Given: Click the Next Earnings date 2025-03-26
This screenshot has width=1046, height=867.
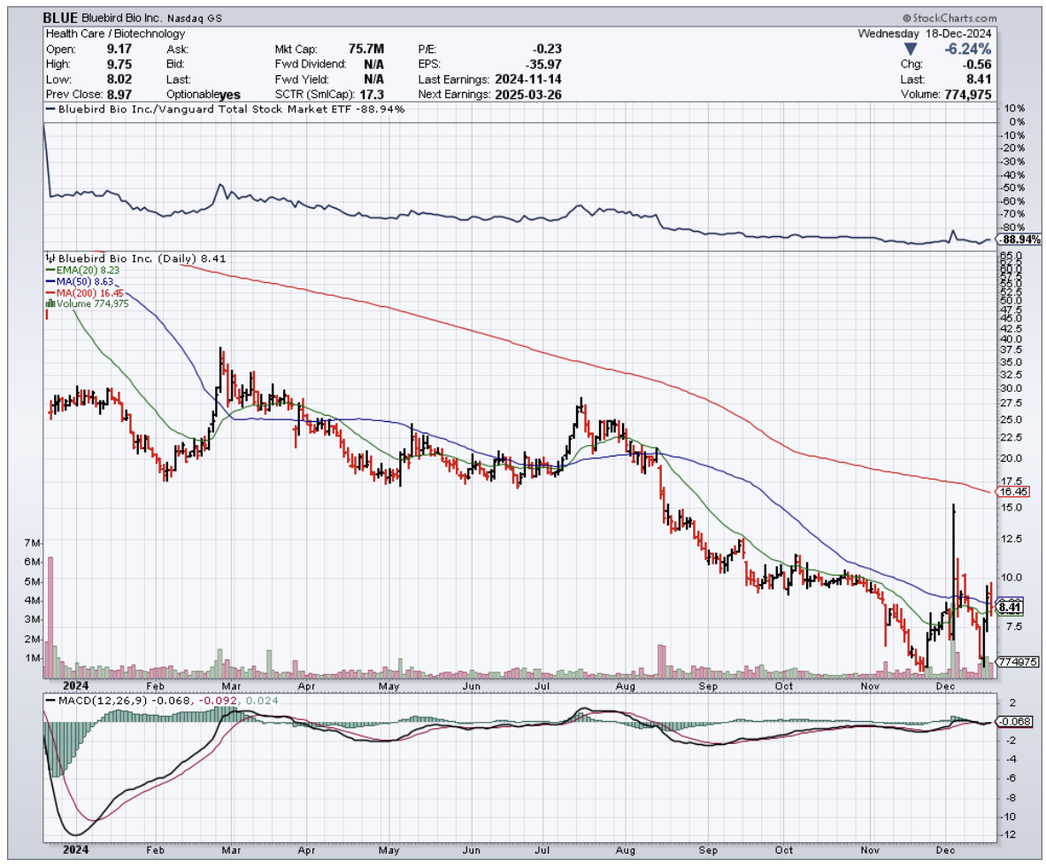Looking at the screenshot, I should (527, 94).
